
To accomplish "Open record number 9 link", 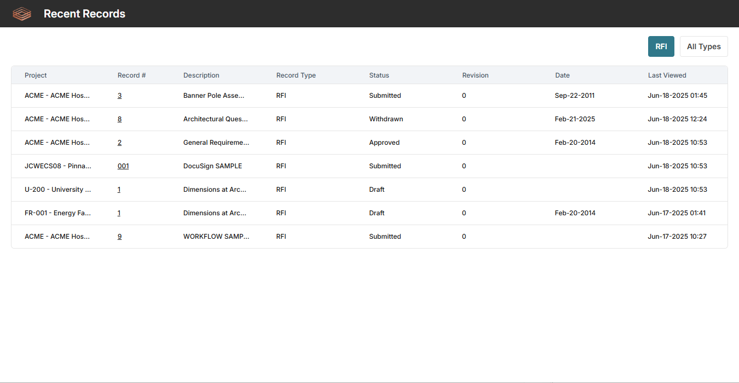I will tap(119, 237).
